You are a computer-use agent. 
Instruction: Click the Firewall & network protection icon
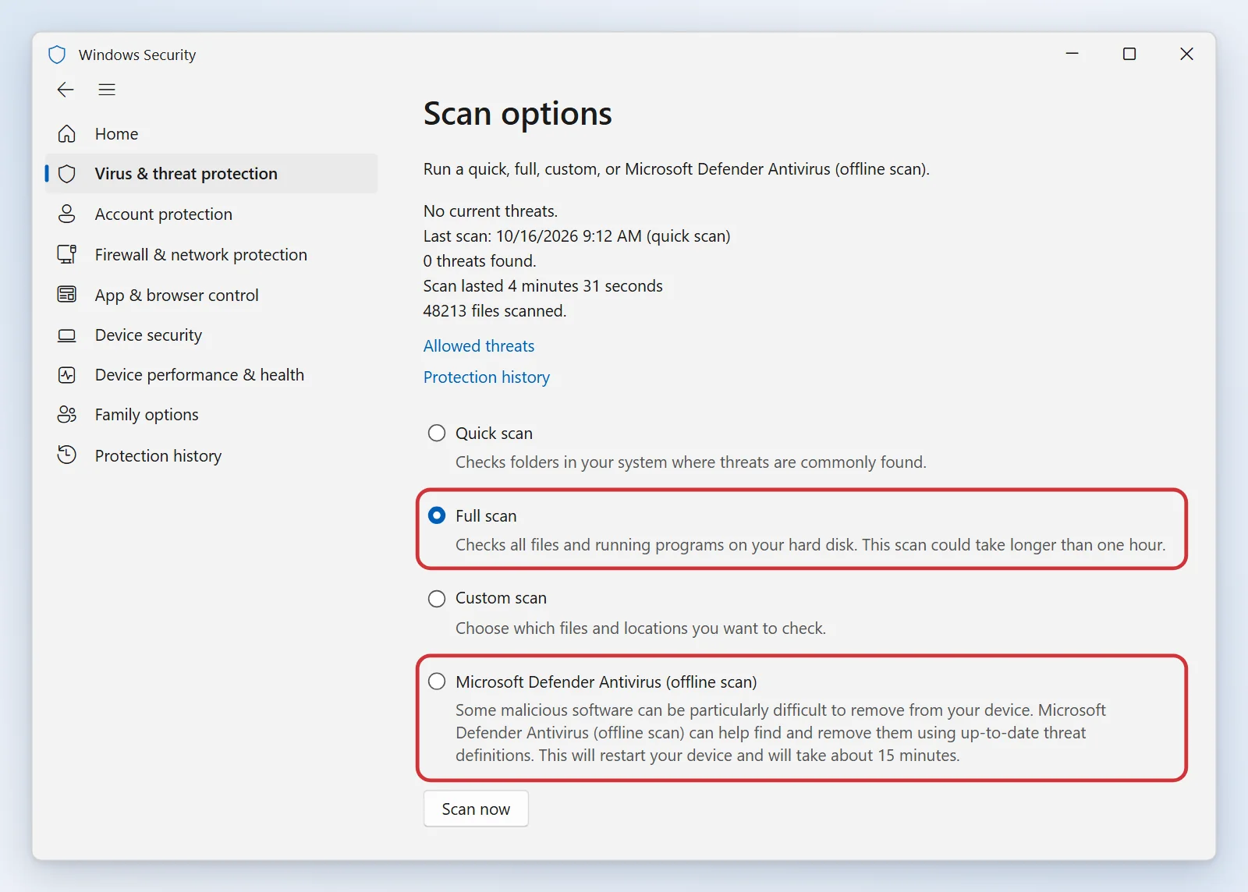[67, 254]
